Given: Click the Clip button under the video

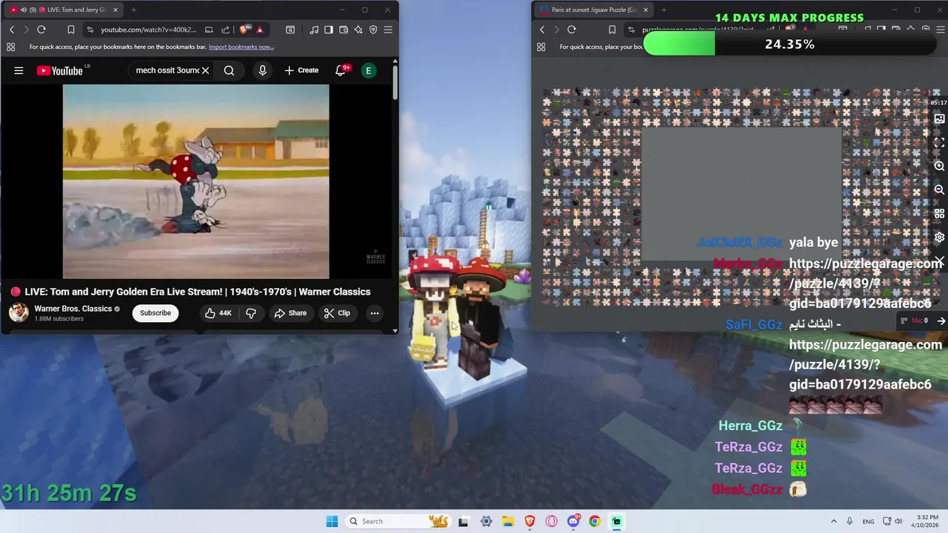Looking at the screenshot, I should click(337, 313).
